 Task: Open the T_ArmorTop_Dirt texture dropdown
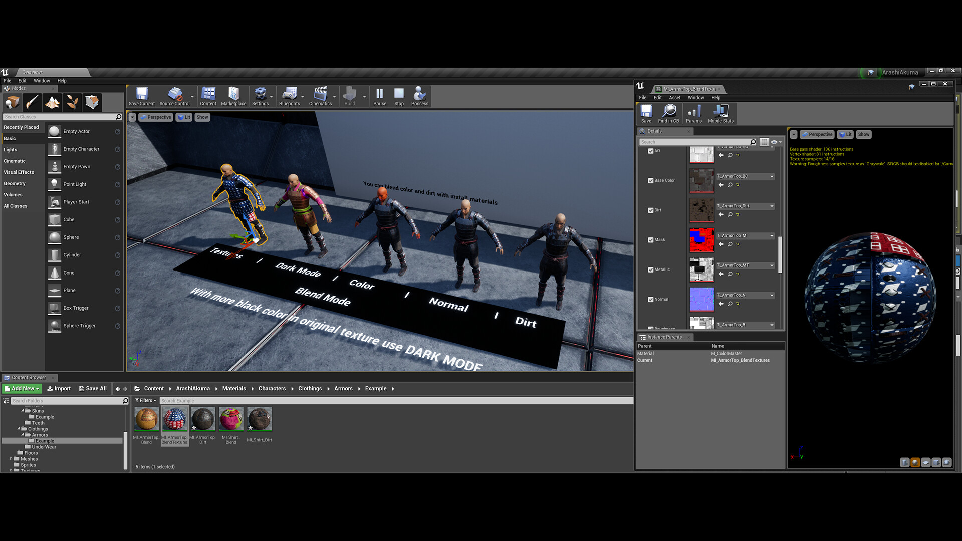tap(746, 206)
